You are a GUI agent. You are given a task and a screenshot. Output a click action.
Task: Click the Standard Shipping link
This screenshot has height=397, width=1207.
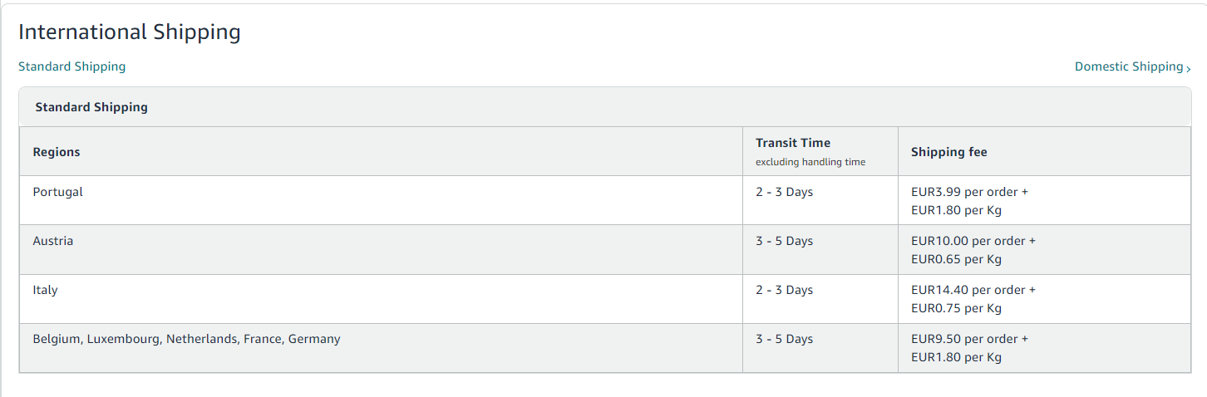71,66
